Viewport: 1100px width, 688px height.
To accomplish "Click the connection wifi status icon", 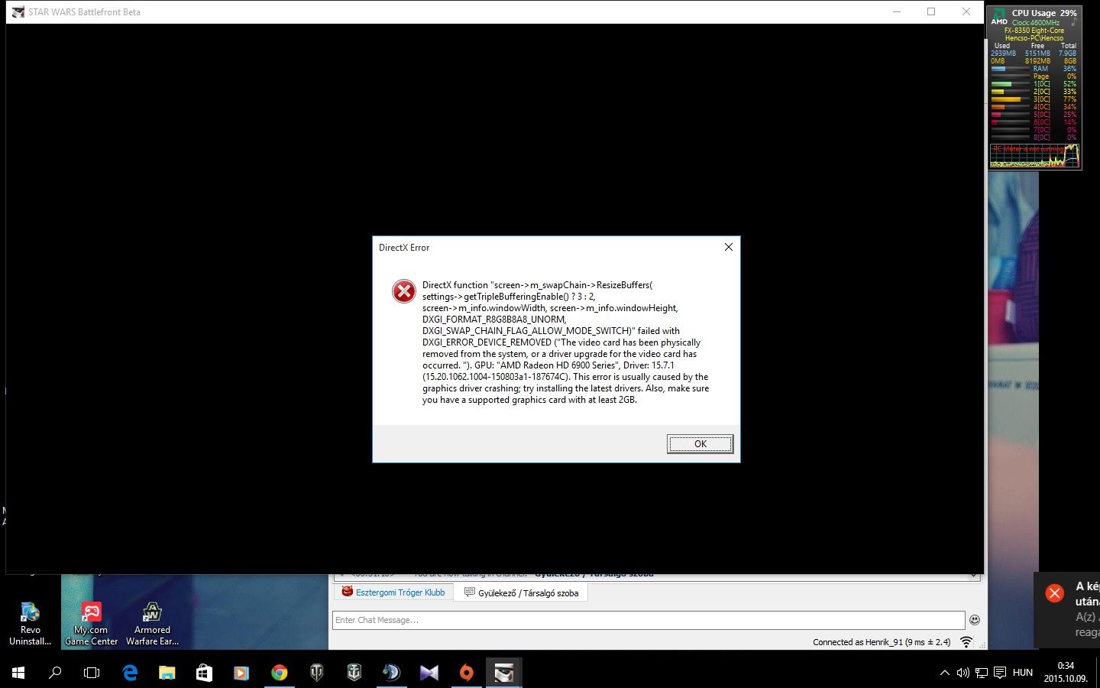I will pos(966,642).
